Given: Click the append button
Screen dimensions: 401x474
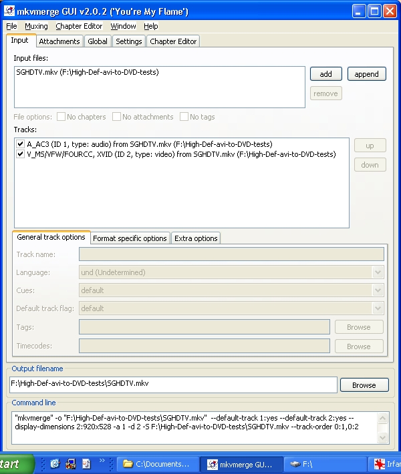Looking at the screenshot, I should (x=366, y=74).
